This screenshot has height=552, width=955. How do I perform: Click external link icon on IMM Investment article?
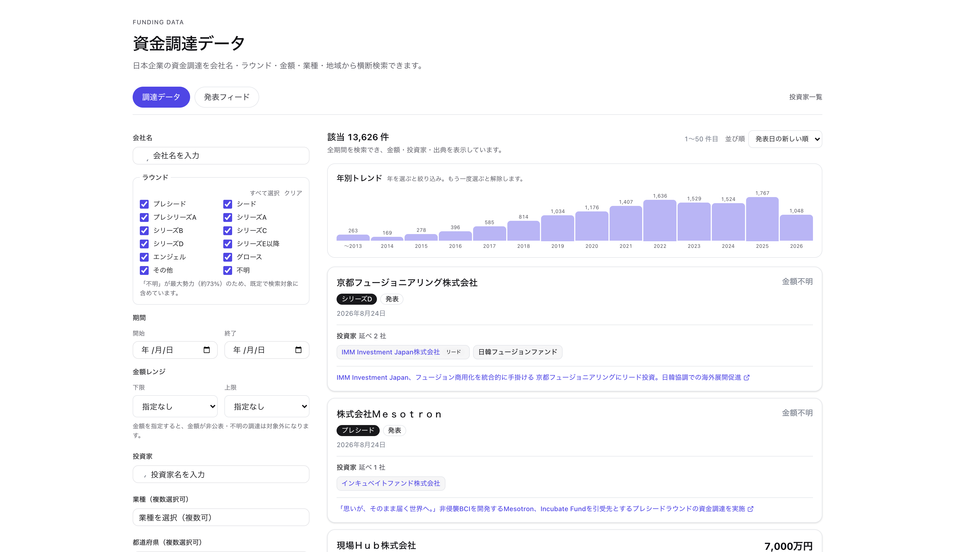click(x=747, y=378)
